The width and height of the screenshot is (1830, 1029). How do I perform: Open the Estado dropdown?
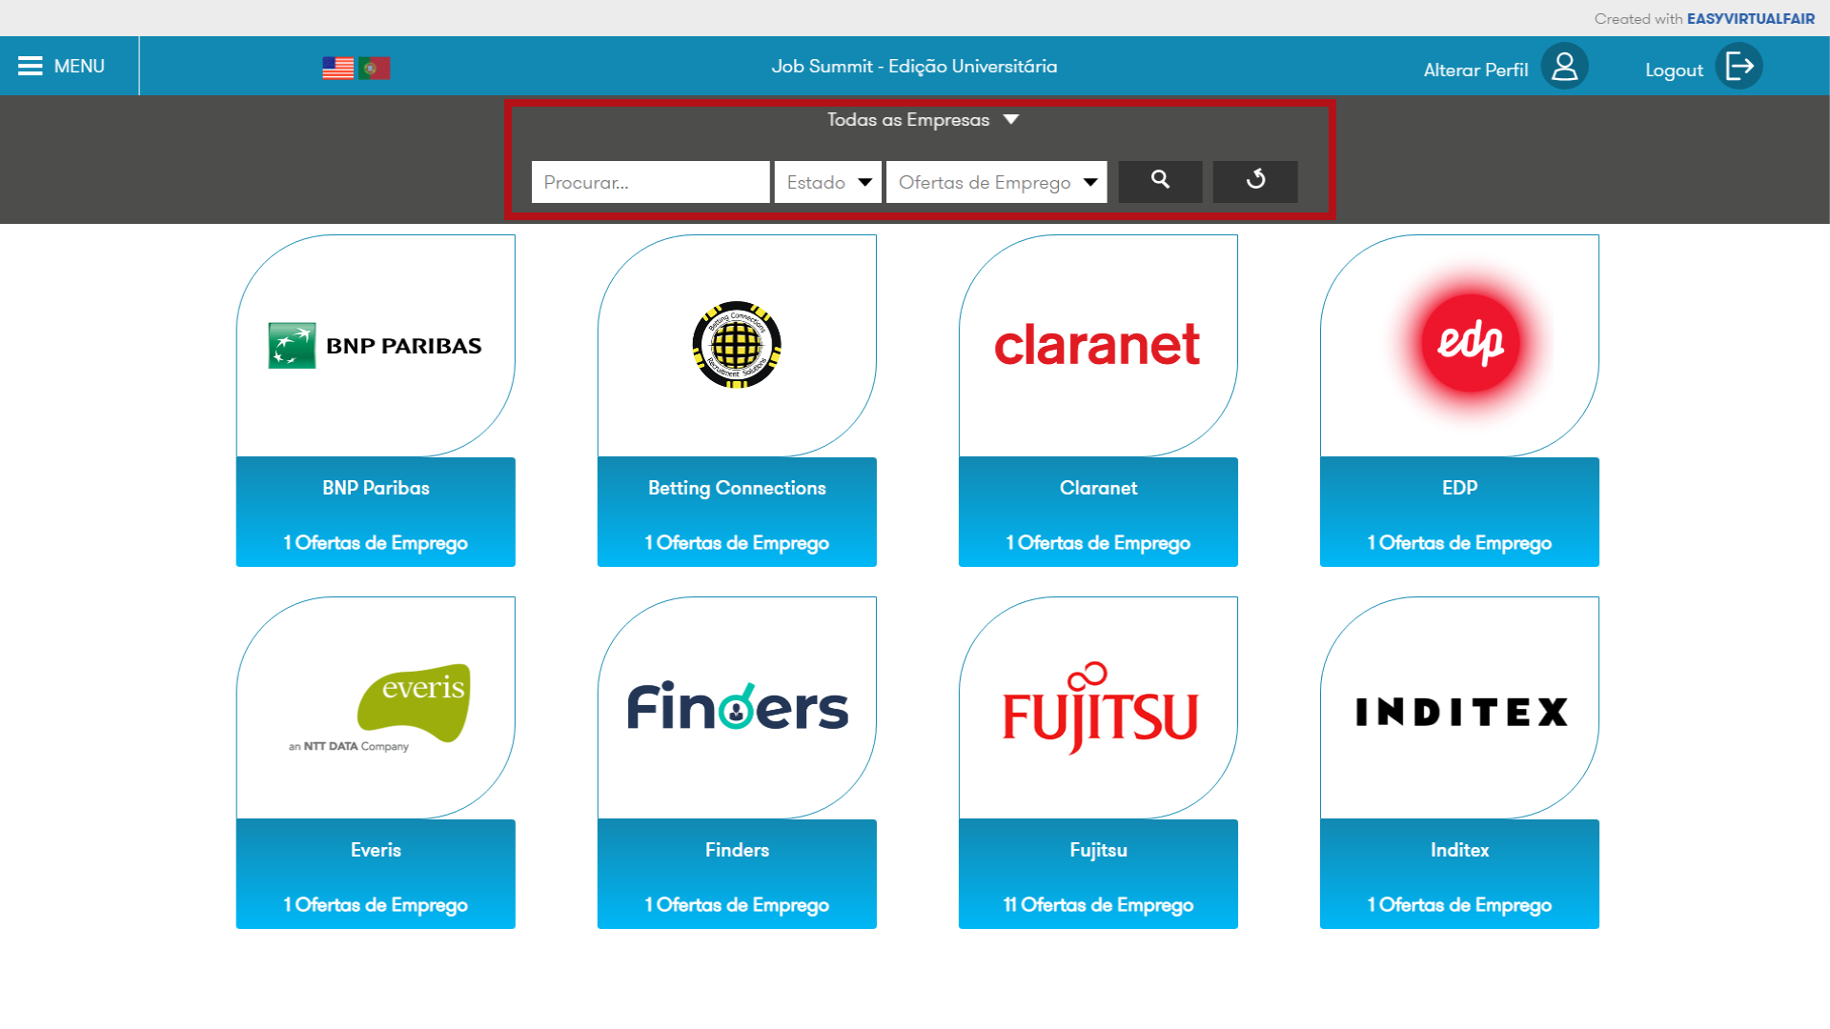828,182
